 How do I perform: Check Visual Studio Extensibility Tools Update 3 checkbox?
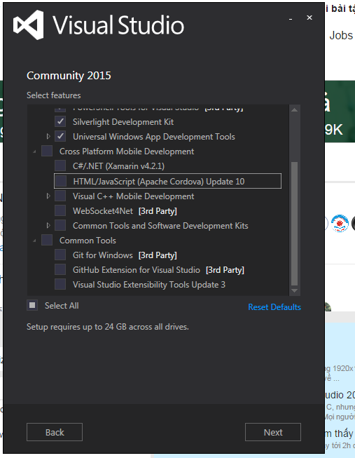(x=60, y=284)
